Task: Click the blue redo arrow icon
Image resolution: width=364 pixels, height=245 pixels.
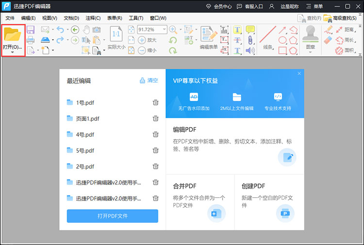Action: click(x=60, y=40)
